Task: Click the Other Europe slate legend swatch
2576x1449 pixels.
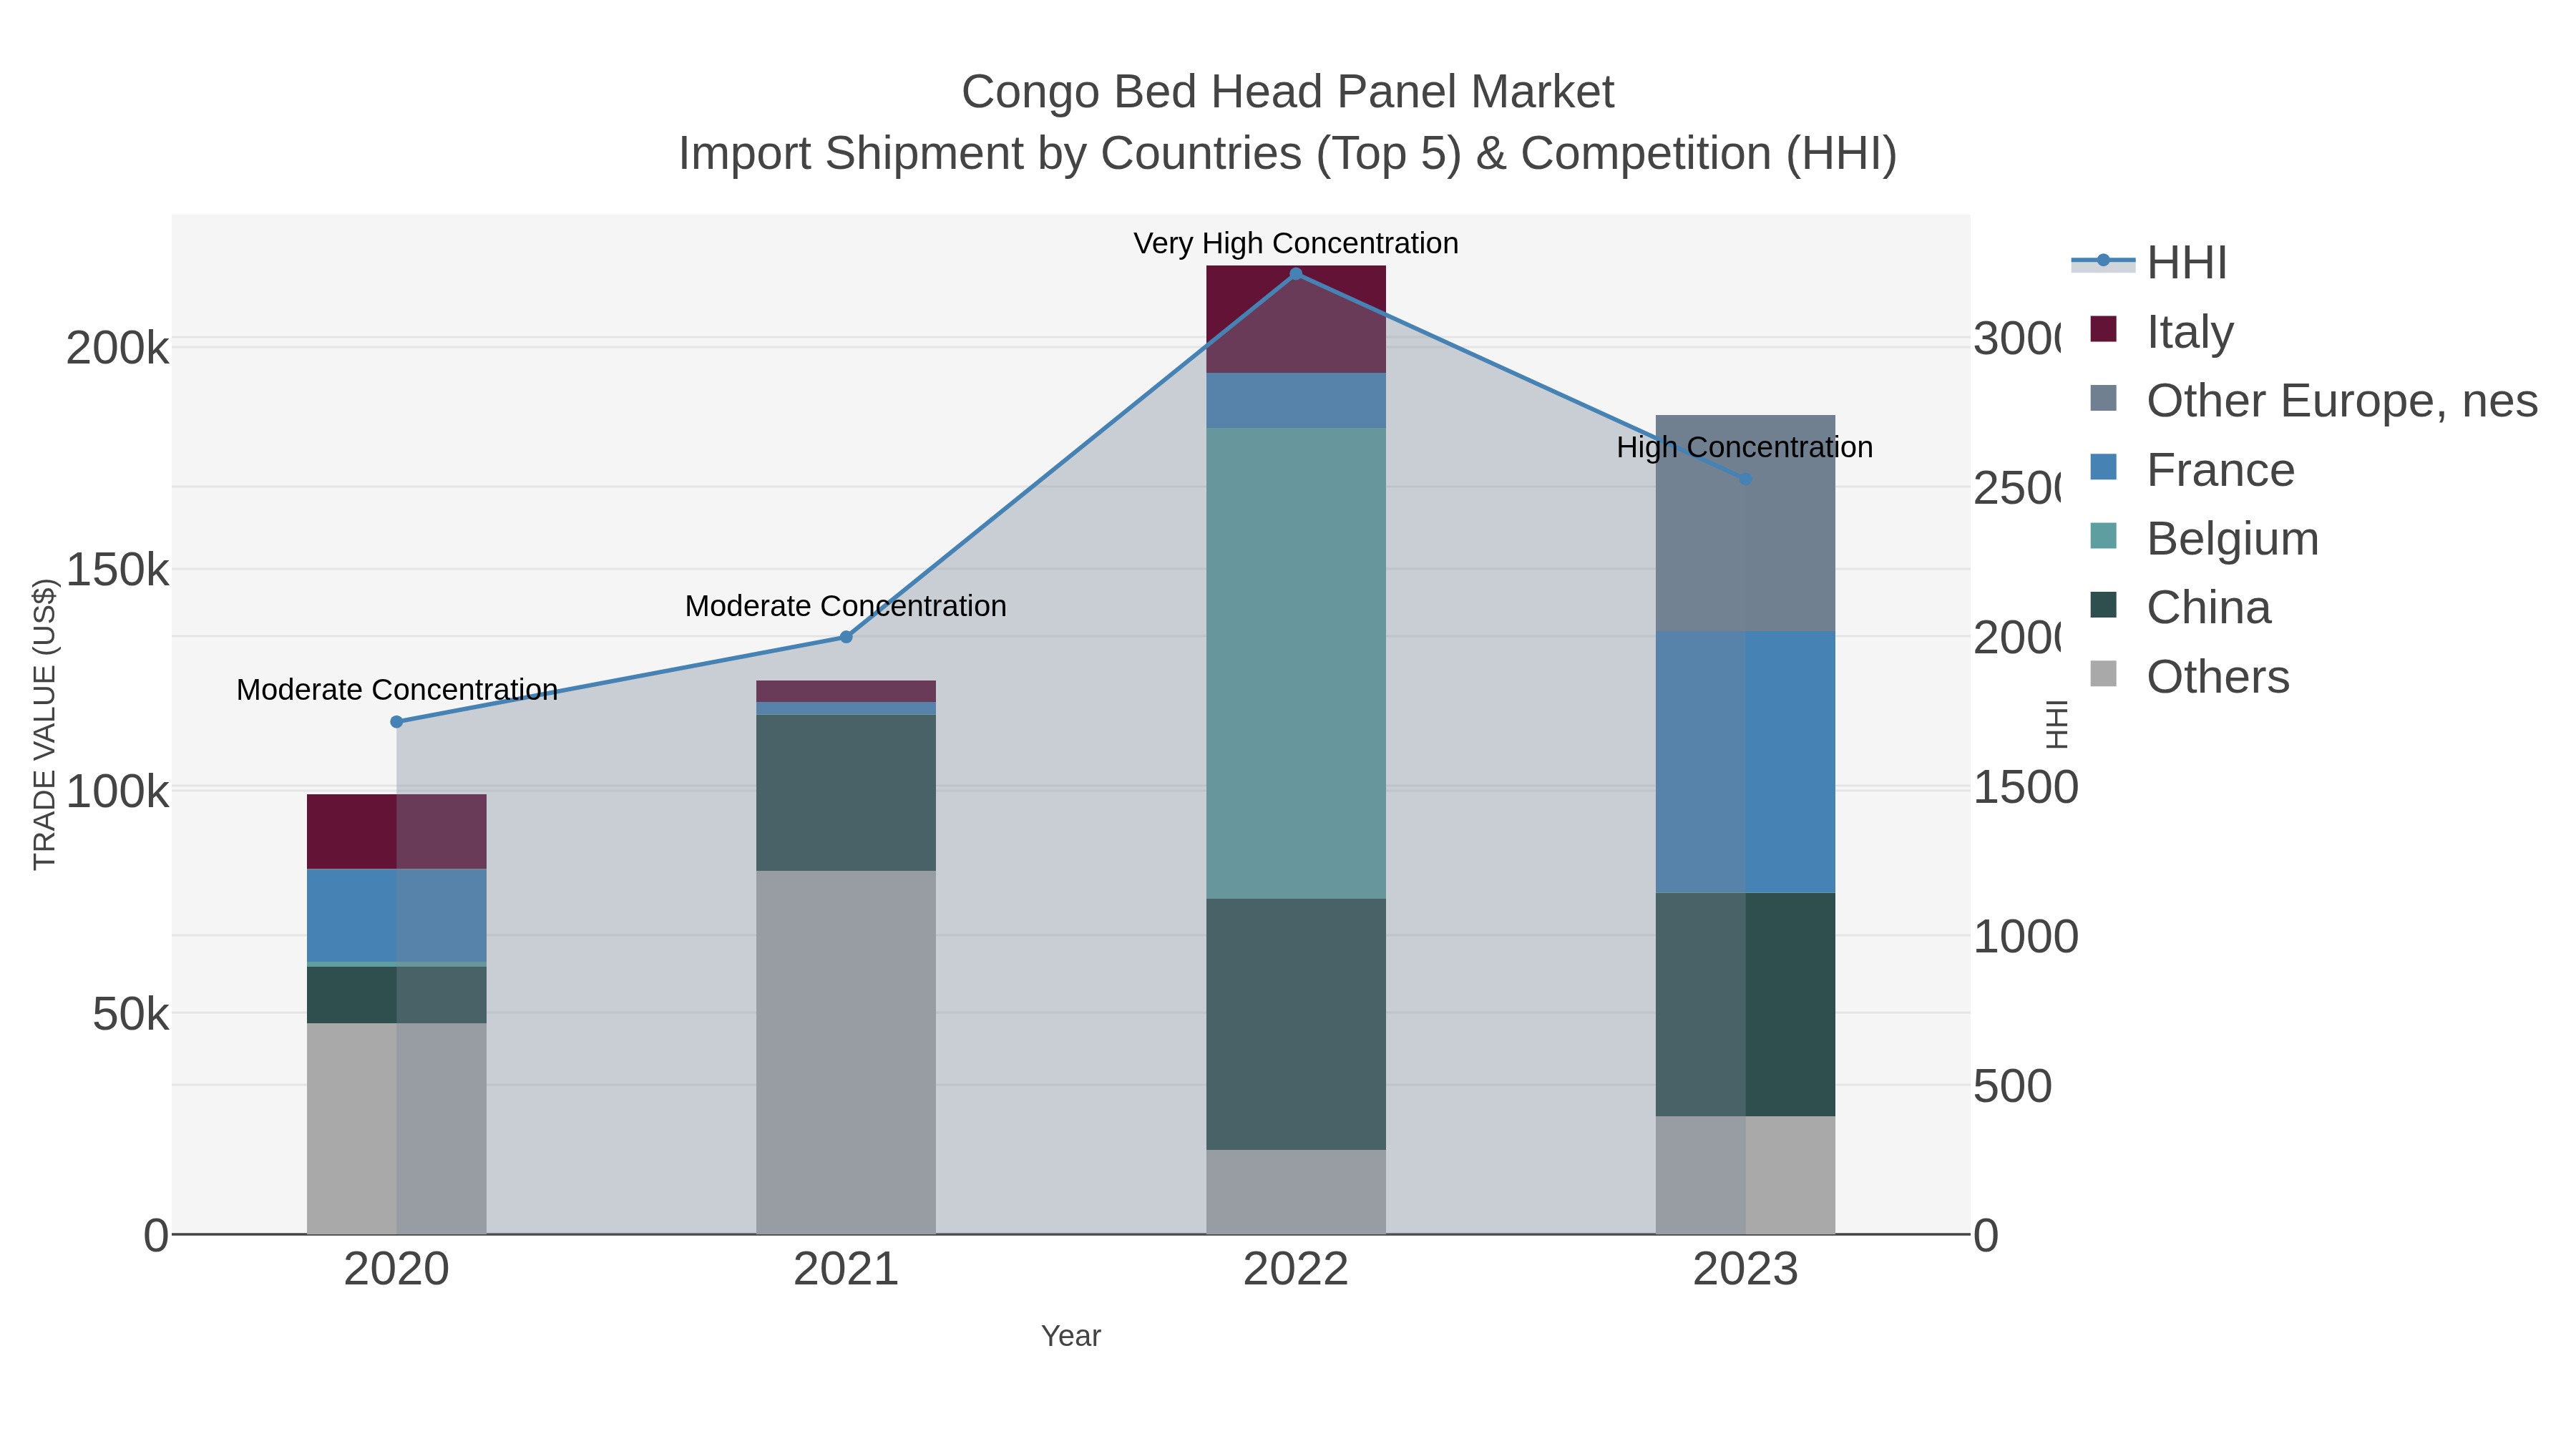Action: tap(2104, 398)
